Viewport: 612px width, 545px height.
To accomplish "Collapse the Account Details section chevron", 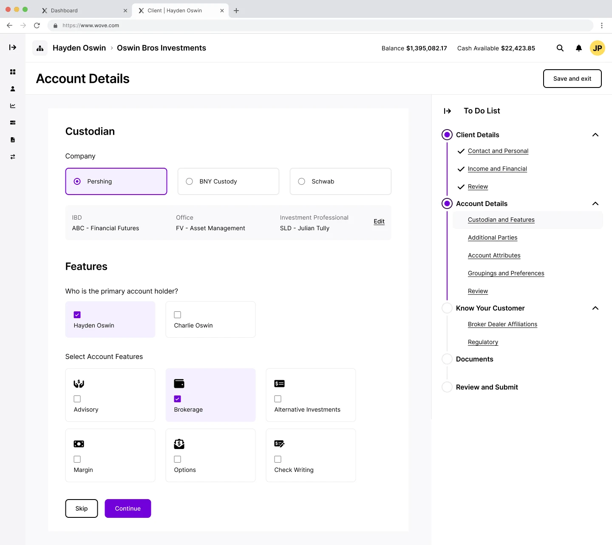I will (595, 203).
